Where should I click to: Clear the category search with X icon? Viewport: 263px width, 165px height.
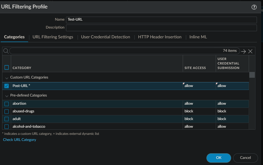tap(250, 51)
